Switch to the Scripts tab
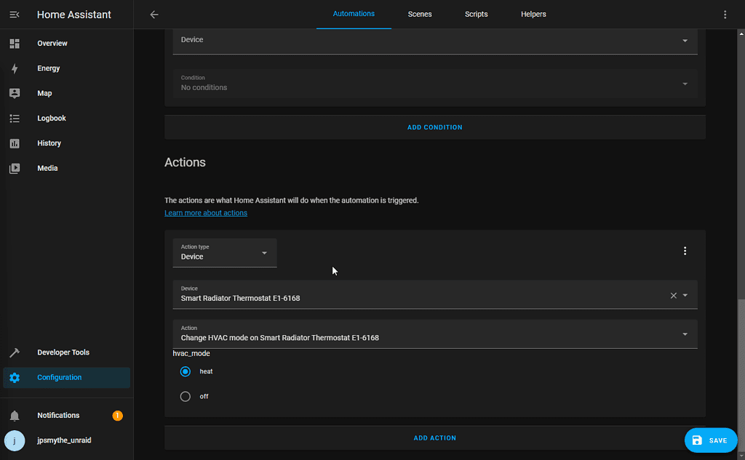 coord(477,15)
